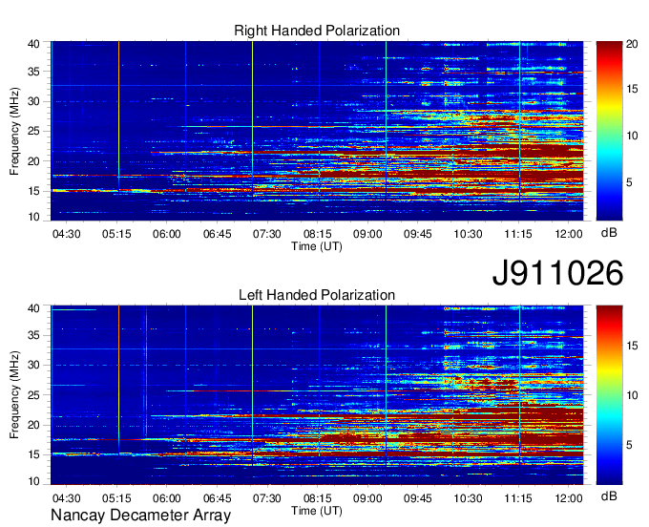Click the "15" value on Right Handed colorbar

coord(632,89)
